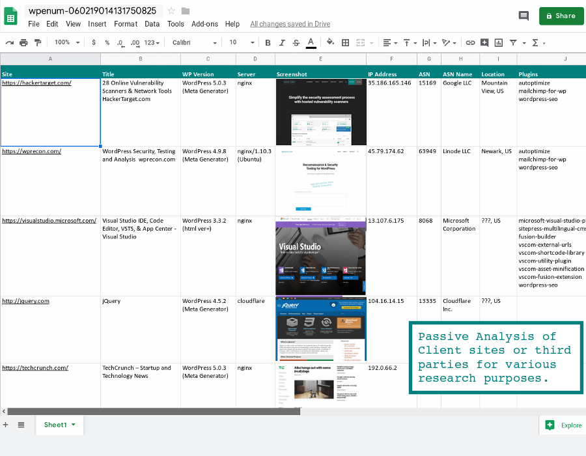
Task: Expand the font size 10 dropdown
Action: click(x=242, y=42)
